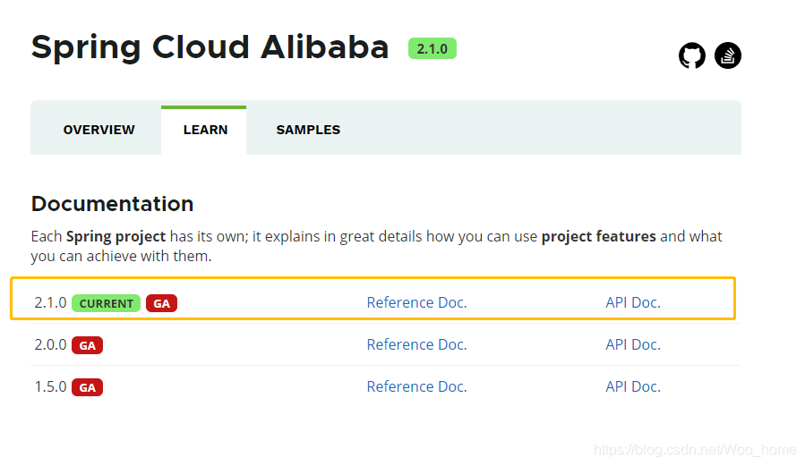Switch to the OVERVIEW tab

(x=98, y=130)
